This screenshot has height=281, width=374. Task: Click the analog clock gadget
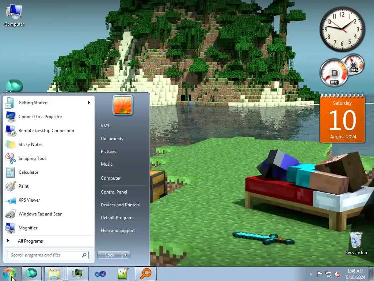(342, 29)
